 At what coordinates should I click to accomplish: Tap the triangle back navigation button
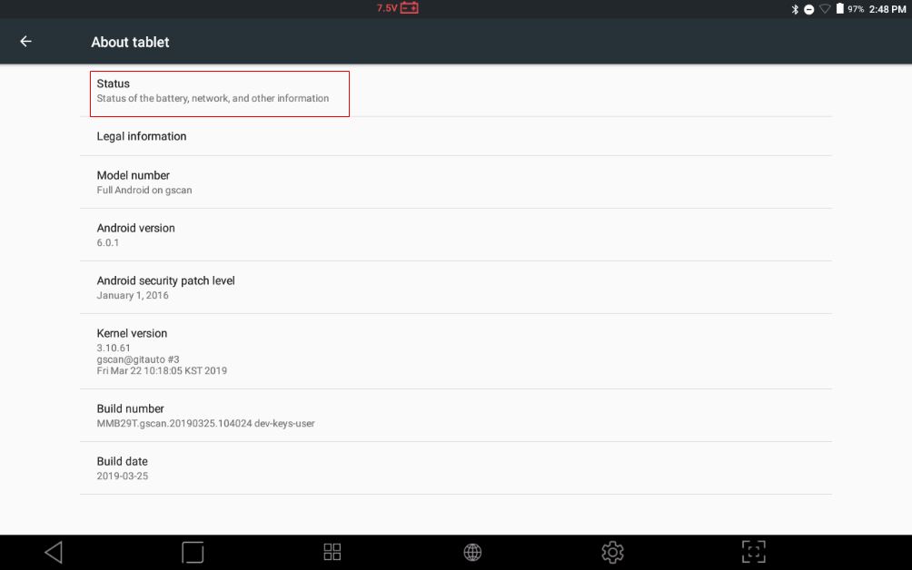[54, 552]
